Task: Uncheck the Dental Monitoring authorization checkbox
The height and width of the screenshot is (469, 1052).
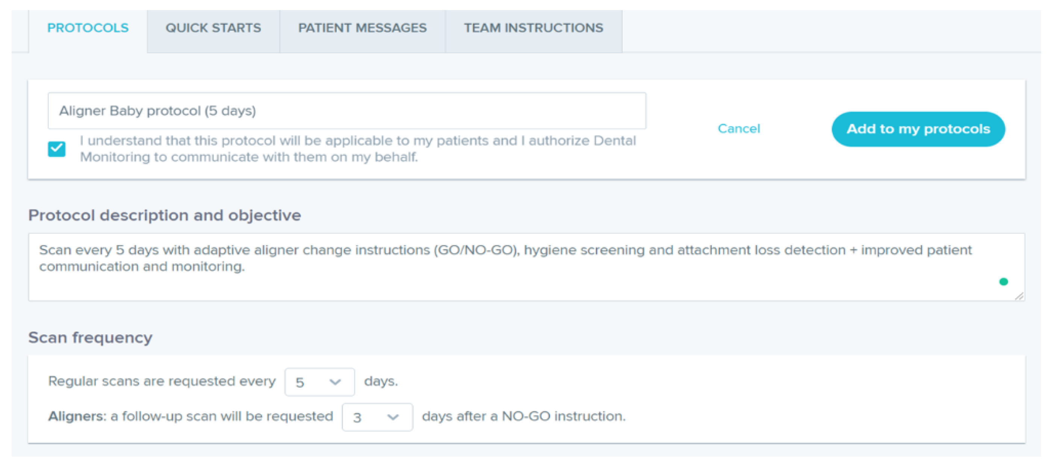Action: 57,149
